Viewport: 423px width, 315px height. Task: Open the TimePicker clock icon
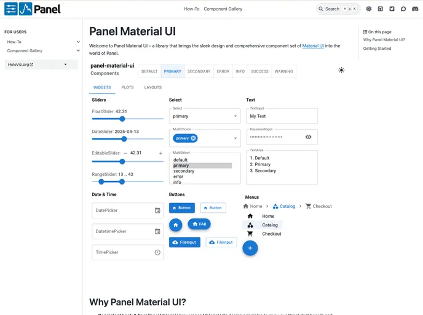(x=157, y=252)
